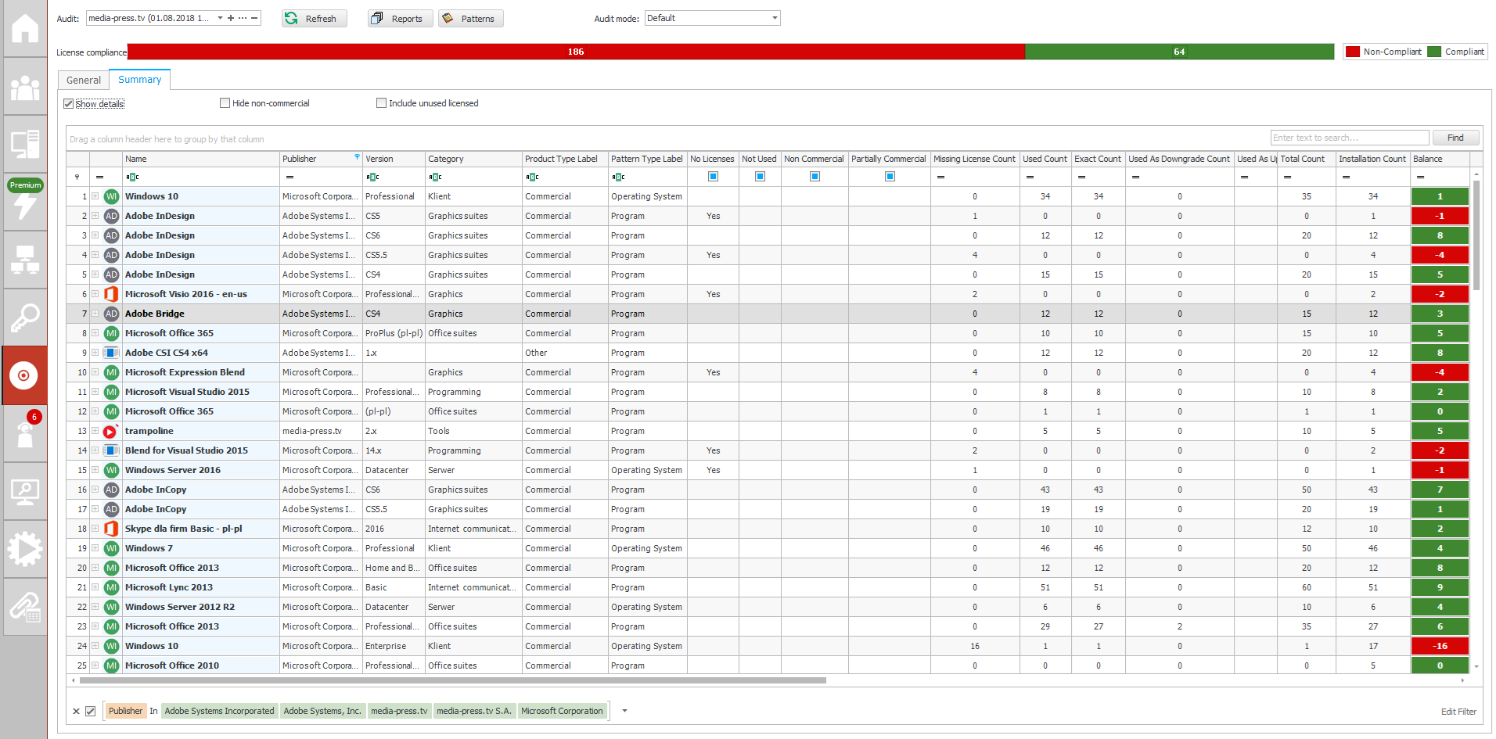The height and width of the screenshot is (739, 1496).
Task: Select the Summary tab
Action: click(139, 80)
